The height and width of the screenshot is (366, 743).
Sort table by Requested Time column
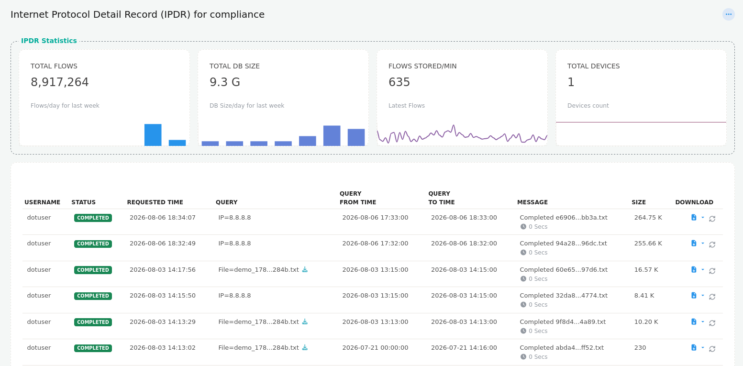[155, 202]
